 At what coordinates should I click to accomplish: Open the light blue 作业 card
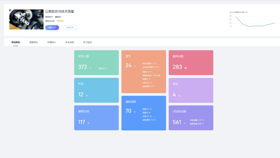click(x=96, y=90)
